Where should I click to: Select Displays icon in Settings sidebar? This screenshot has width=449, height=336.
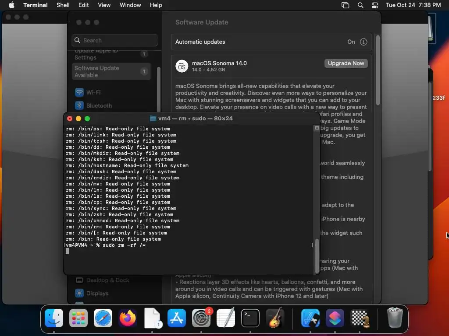(x=79, y=293)
